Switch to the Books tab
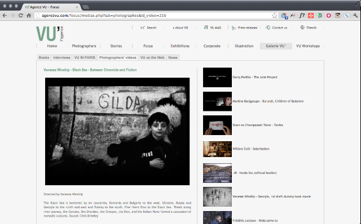The image size is (361, 224). pos(44,57)
